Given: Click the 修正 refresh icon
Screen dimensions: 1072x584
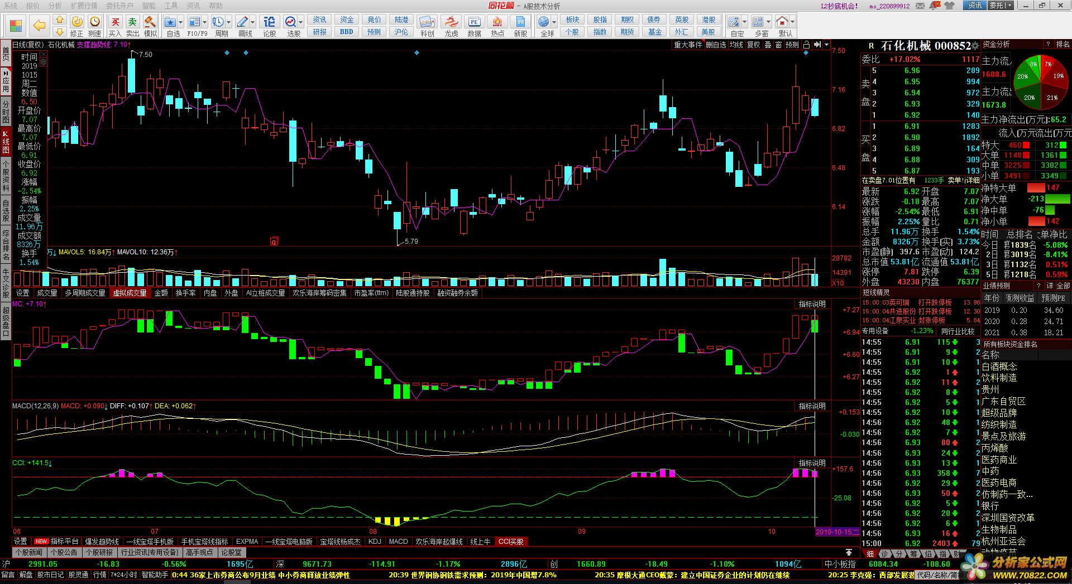Looking at the screenshot, I should 77,21.
